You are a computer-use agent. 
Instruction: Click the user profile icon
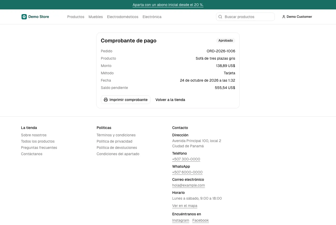pyautogui.click(x=284, y=17)
